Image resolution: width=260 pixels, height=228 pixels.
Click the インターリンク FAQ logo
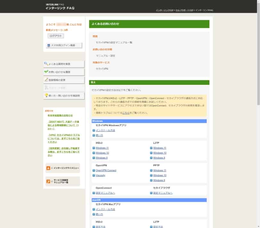coord(60,7)
